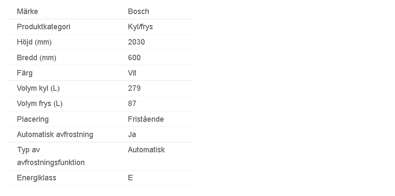Select the Bosch brand value
The height and width of the screenshot is (196, 395).
click(139, 11)
